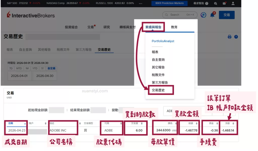Expand the ticker bar ellipsis menu
The width and height of the screenshot is (258, 151).
(x=140, y=3)
